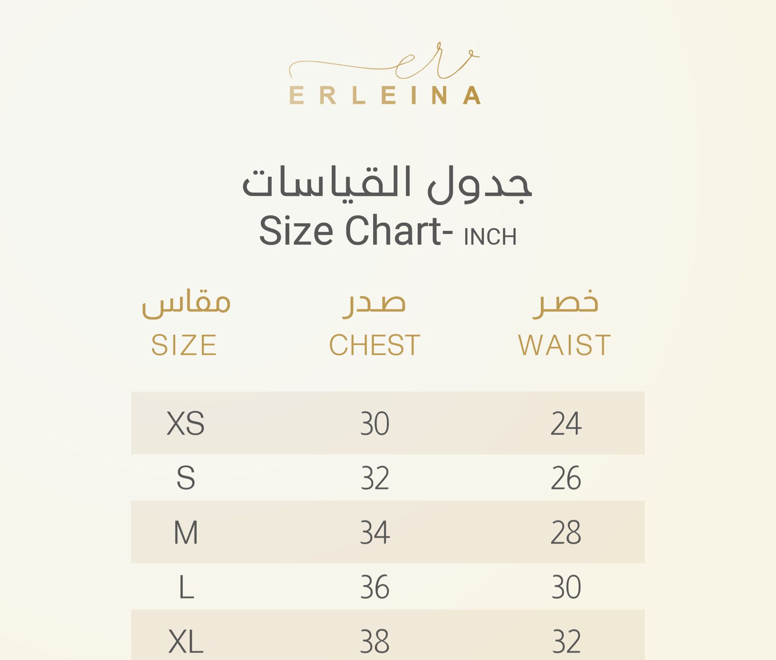Viewport: 776px width, 660px height.
Task: Click the Arabic خصر waist label
Action: click(x=566, y=302)
